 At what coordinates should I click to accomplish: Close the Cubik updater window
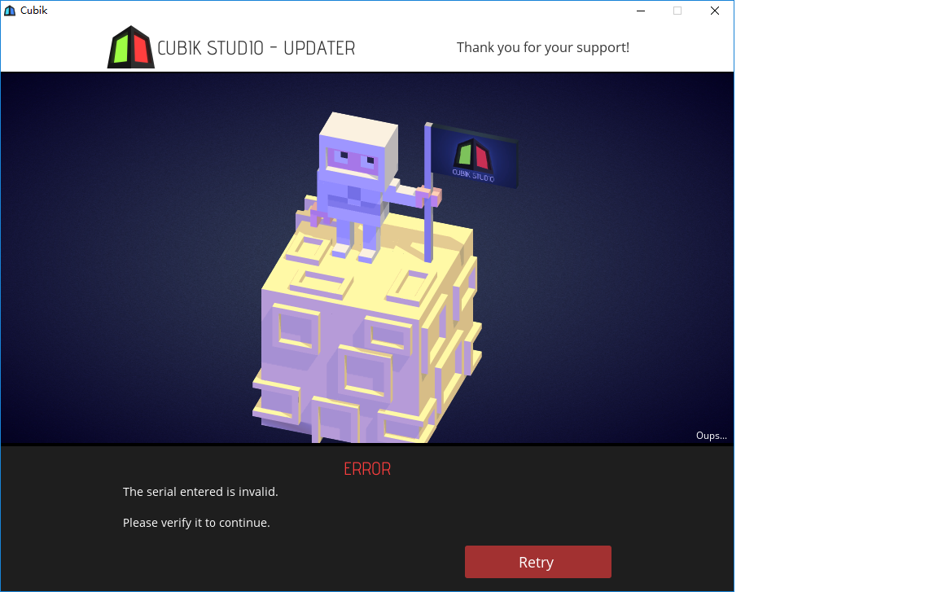tap(714, 11)
